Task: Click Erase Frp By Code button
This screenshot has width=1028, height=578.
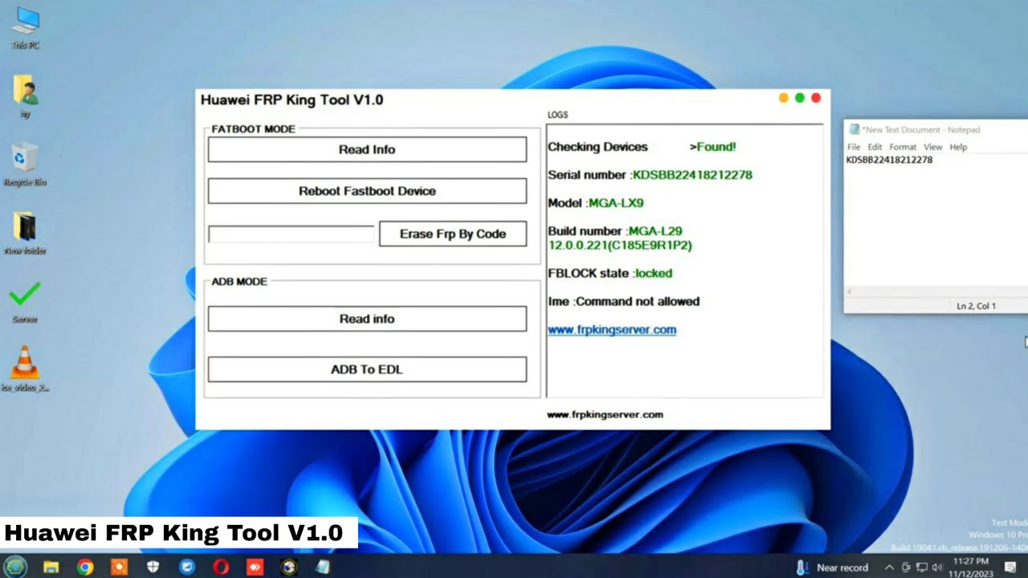Action: (453, 234)
